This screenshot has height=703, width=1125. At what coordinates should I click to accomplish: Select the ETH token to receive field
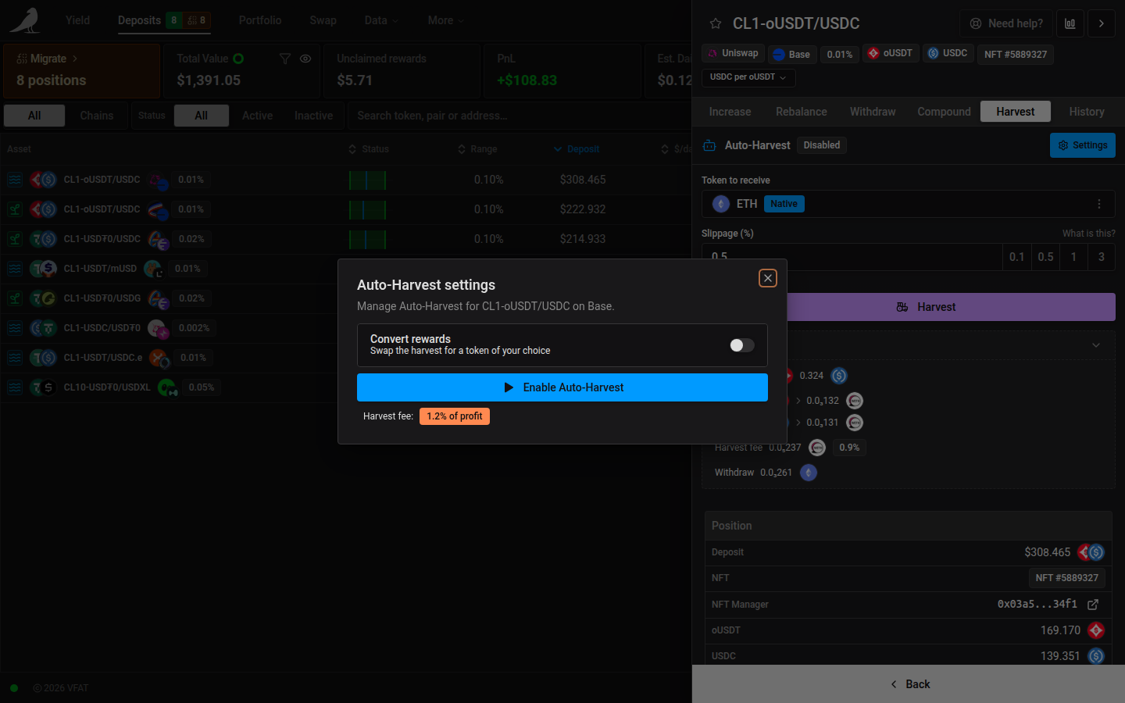[908, 204]
